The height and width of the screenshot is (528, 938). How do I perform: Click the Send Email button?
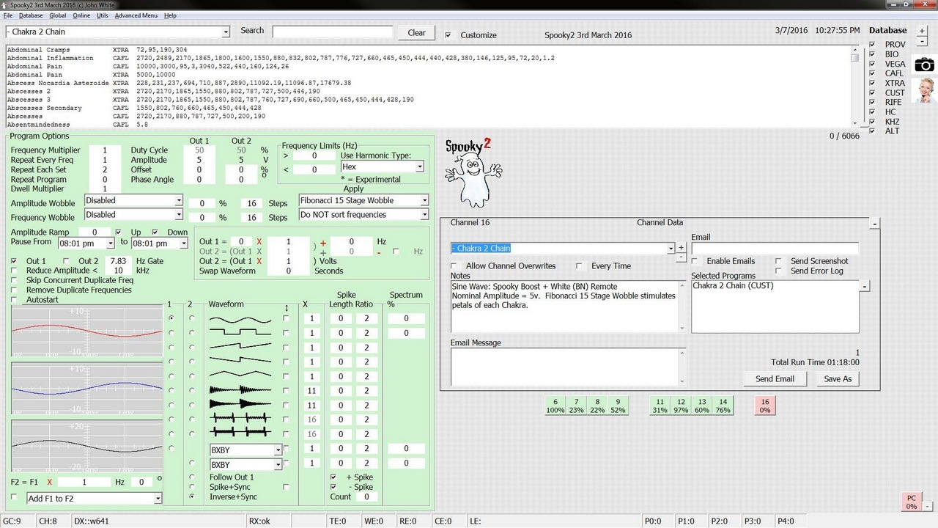[x=775, y=379]
